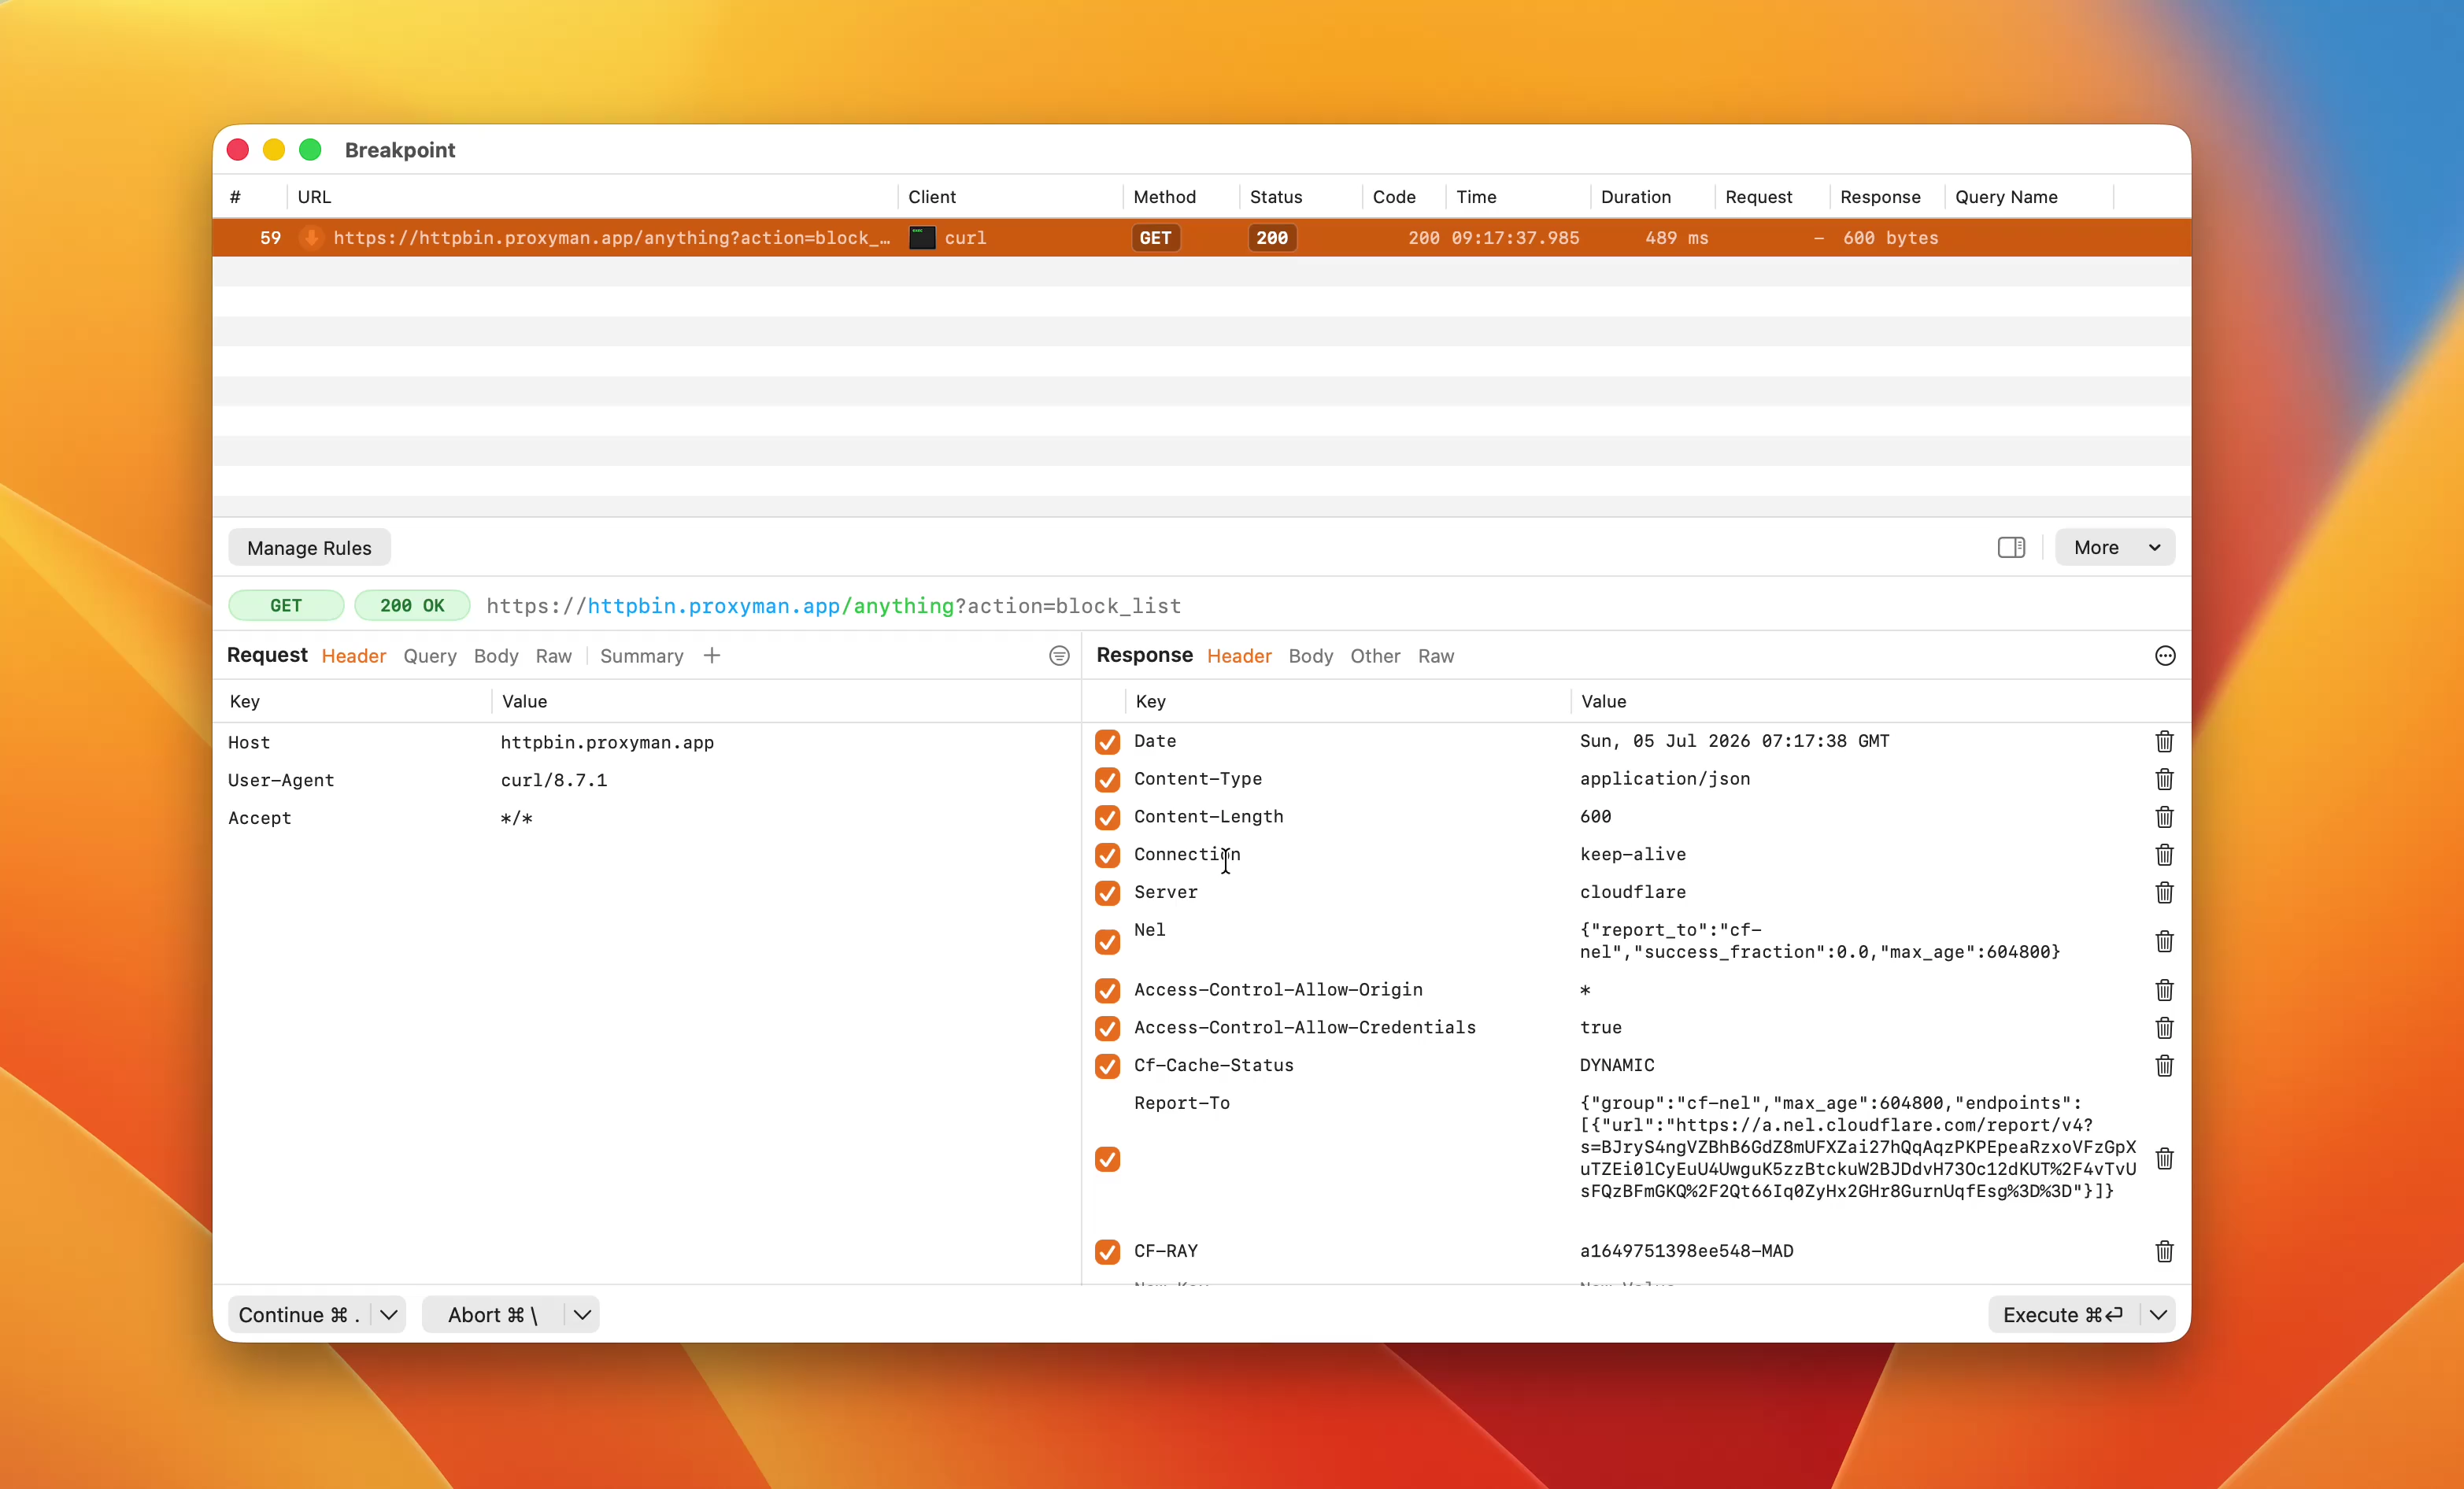This screenshot has height=1489, width=2464.
Task: Toggle the side panel layout icon
Action: (2011, 547)
